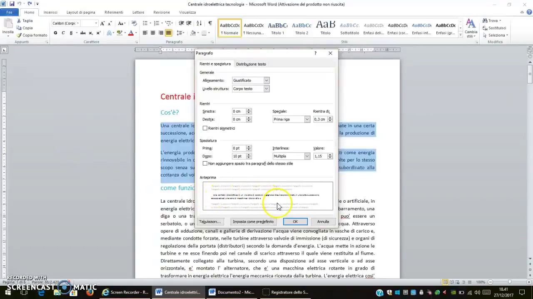
Task: Open the Allineamento dropdown
Action: point(266,81)
